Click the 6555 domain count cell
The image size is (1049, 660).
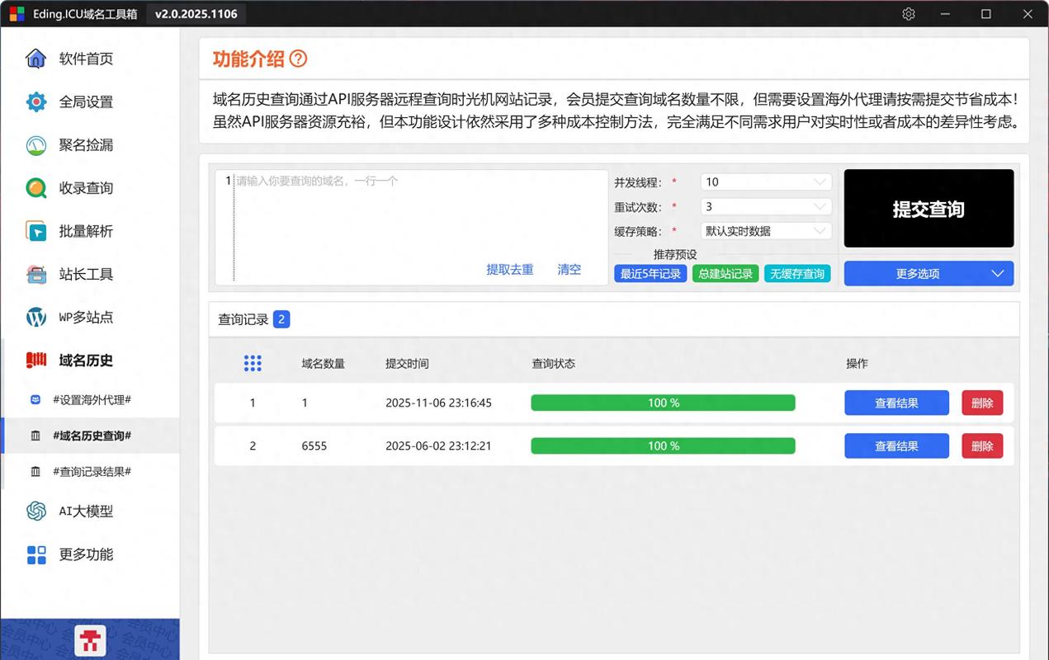(314, 445)
